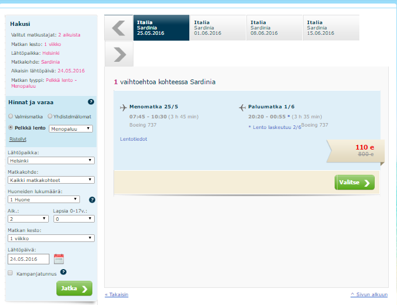
Task: Select the Valmismatka radio button
Action: 11,117
